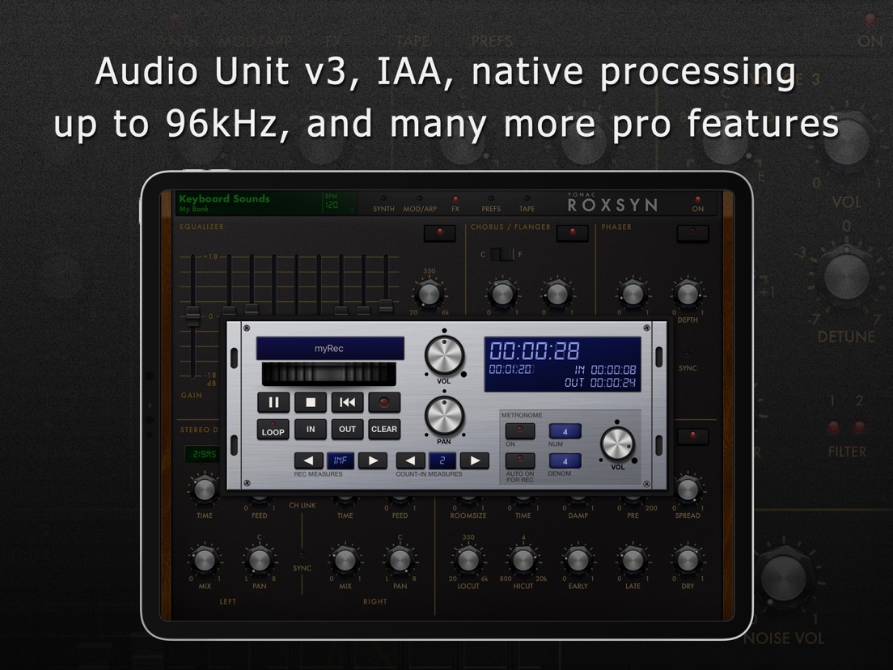Open the BPM 120 tempo dropdown
This screenshot has width=893, height=670.
[340, 203]
